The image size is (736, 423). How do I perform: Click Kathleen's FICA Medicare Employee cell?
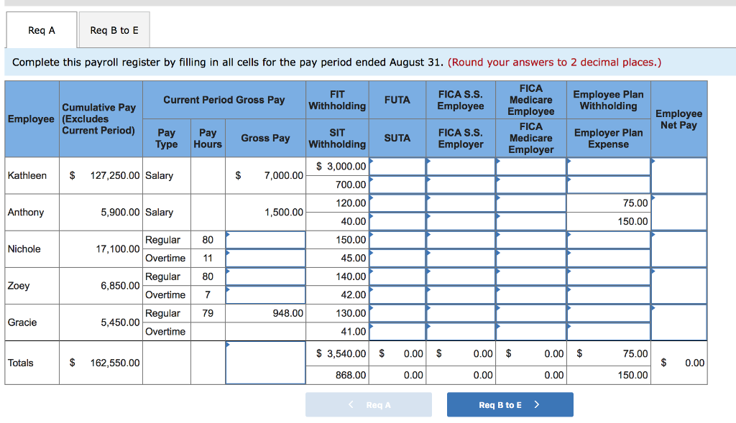pyautogui.click(x=531, y=167)
